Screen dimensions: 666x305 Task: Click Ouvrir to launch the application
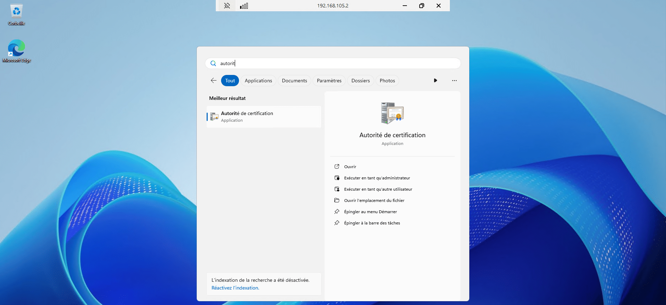pyautogui.click(x=350, y=167)
